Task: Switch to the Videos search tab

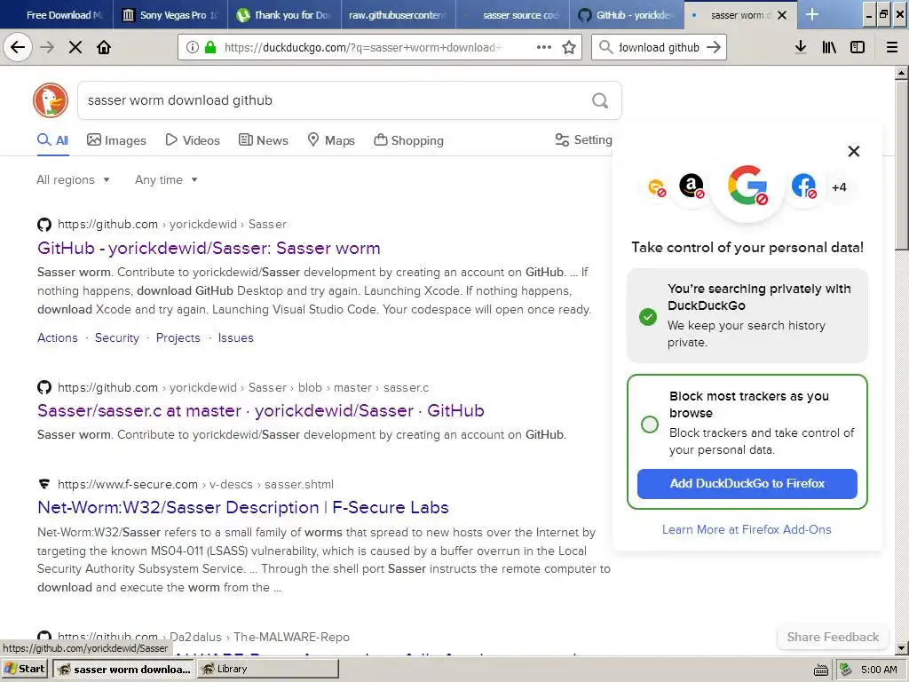Action: coord(193,140)
